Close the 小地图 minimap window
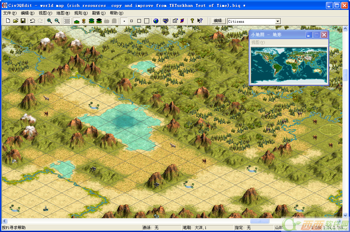Screen dimensions: 350x232 tap(324, 35)
